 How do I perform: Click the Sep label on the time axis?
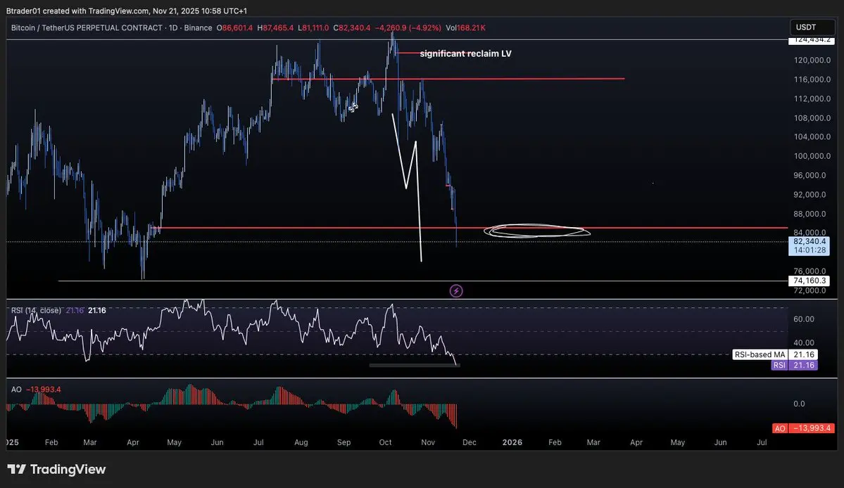pos(344,442)
